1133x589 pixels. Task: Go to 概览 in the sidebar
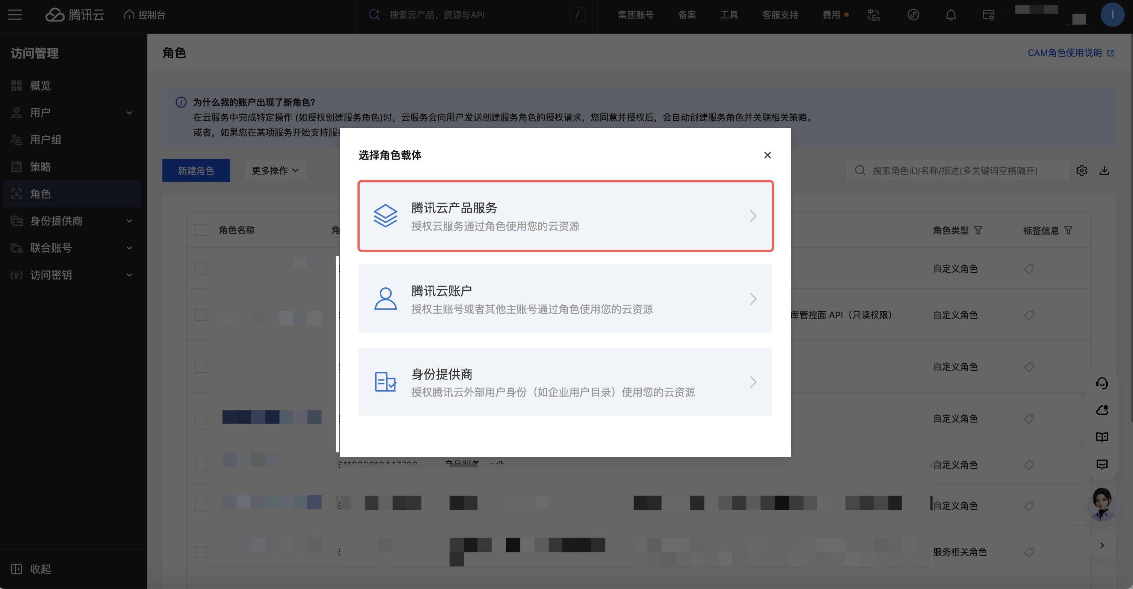pyautogui.click(x=72, y=86)
